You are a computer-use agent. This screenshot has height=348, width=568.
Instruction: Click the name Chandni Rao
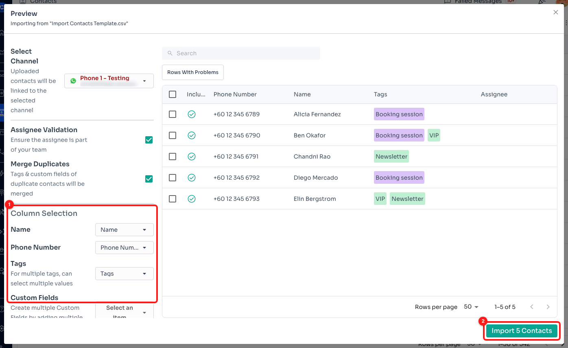point(312,157)
